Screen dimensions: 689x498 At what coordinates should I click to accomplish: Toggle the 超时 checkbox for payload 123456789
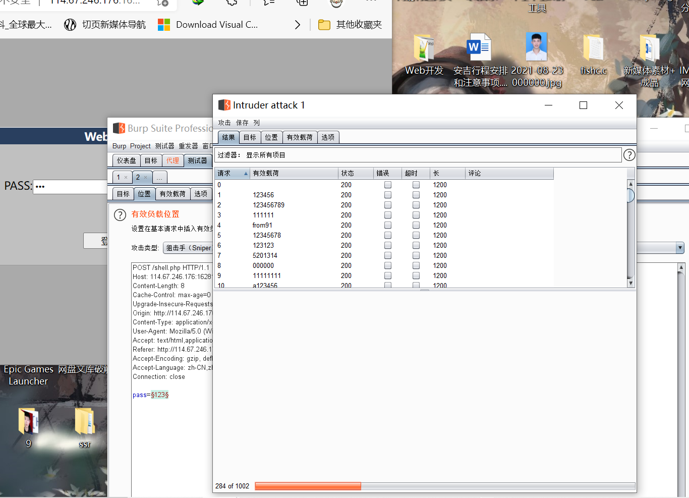(416, 205)
